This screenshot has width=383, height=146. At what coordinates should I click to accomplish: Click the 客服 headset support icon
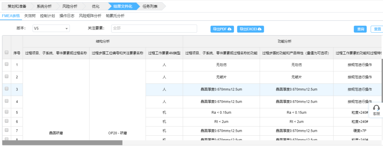[x=376, y=110]
